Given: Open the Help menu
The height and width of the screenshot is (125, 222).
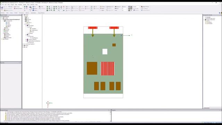Looking at the screenshot, I should coord(36,5).
